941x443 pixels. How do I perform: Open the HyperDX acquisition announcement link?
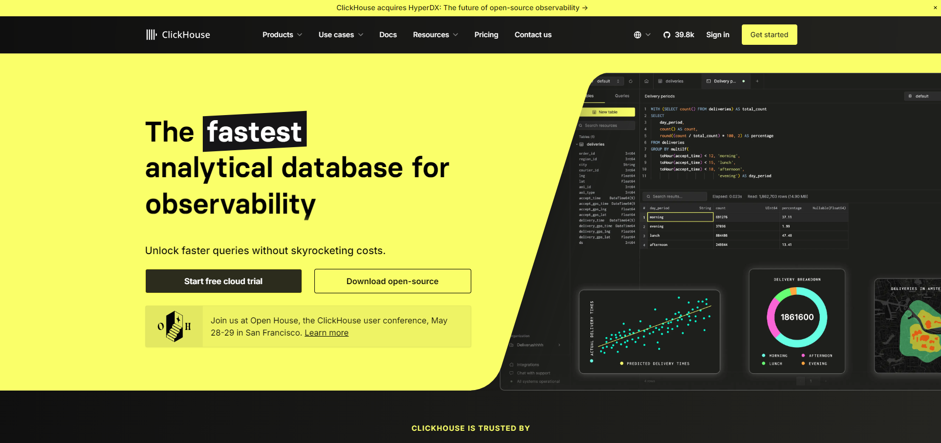click(462, 8)
